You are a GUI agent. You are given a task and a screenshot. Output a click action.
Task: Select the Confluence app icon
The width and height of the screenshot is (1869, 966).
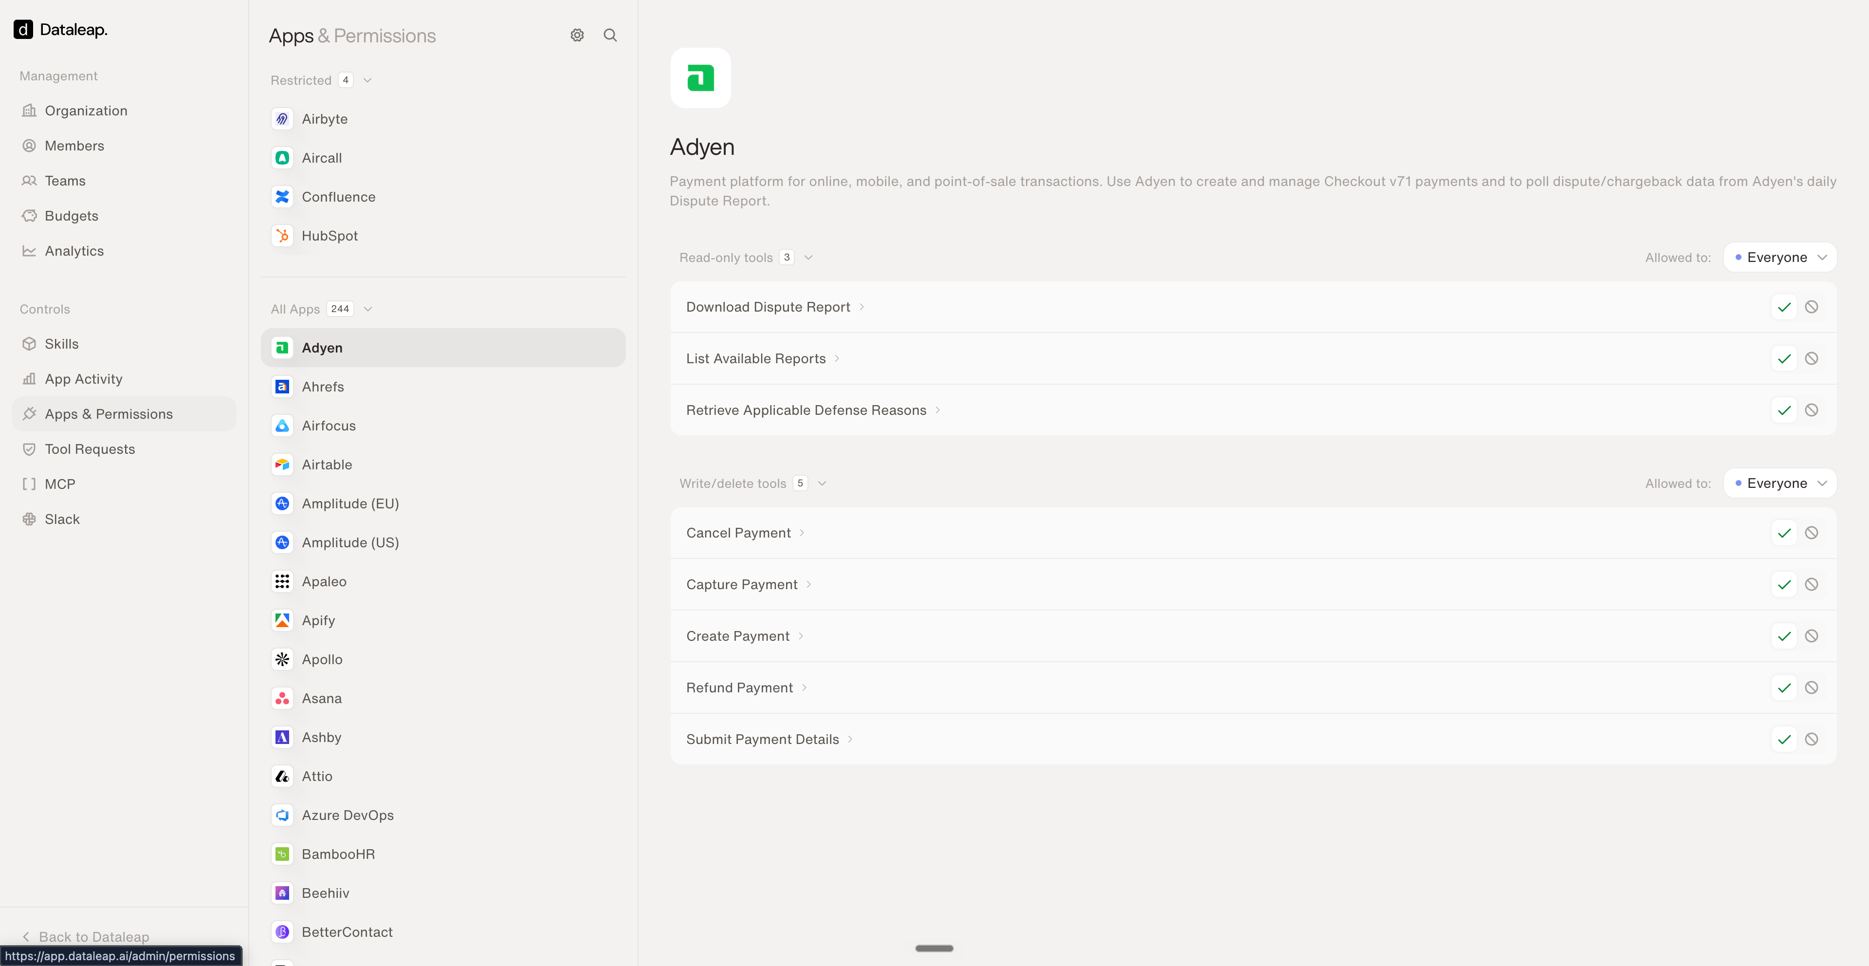(x=282, y=197)
